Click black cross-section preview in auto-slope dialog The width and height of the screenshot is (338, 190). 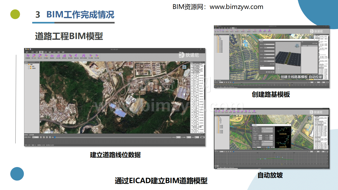click(283, 137)
